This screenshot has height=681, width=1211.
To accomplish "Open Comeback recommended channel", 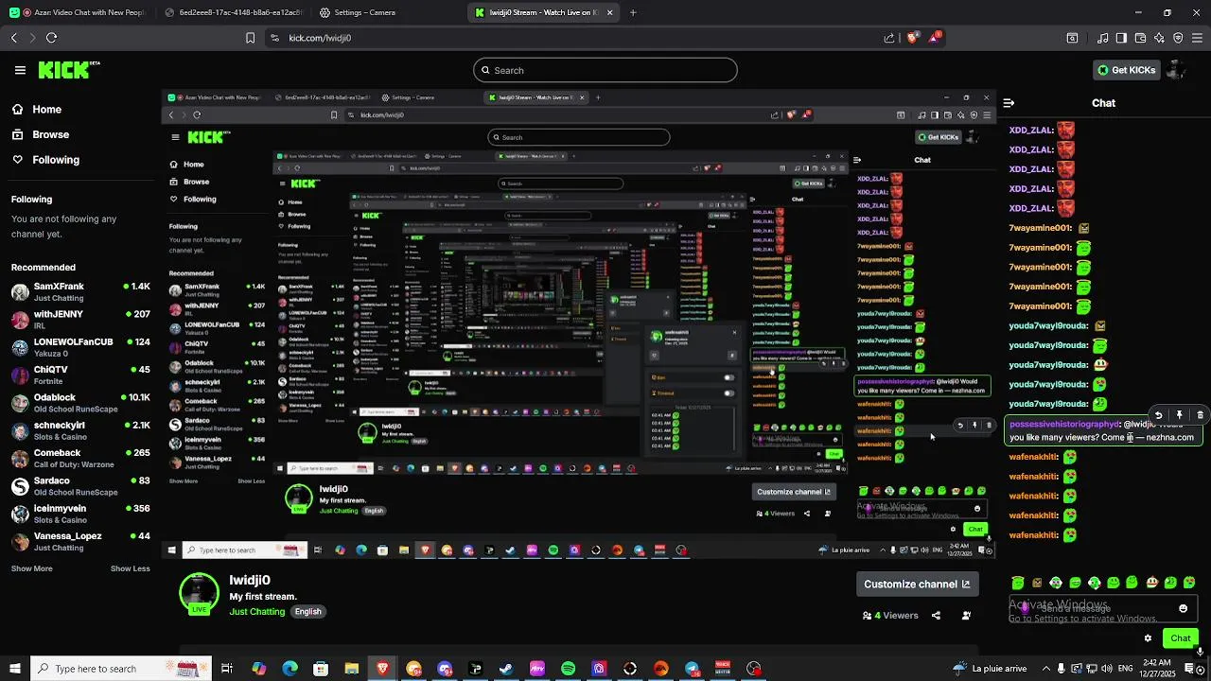I will pos(80,458).
